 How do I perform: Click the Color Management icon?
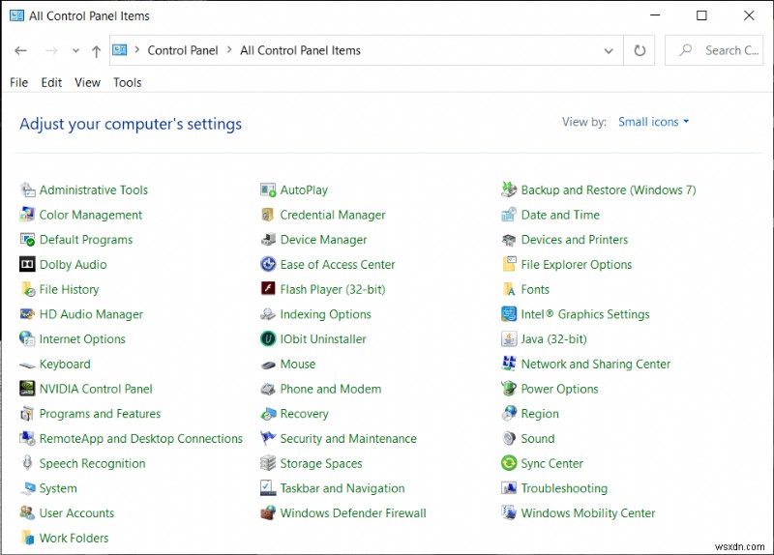tap(27, 215)
